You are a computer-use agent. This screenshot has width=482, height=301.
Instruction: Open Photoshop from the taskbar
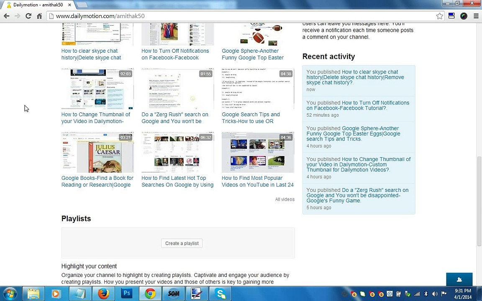[126, 293]
